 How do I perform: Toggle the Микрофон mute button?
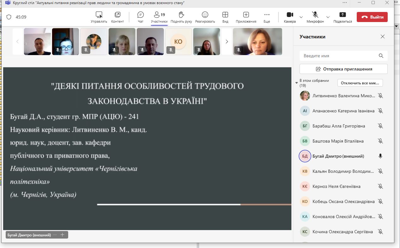[315, 15]
